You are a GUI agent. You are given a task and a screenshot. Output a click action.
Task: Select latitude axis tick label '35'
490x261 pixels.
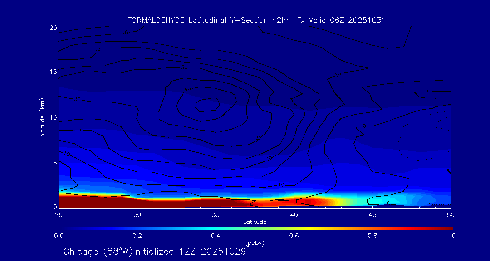point(216,215)
